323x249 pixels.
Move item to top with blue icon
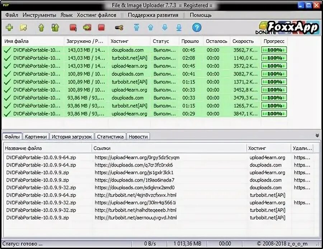tap(137, 27)
